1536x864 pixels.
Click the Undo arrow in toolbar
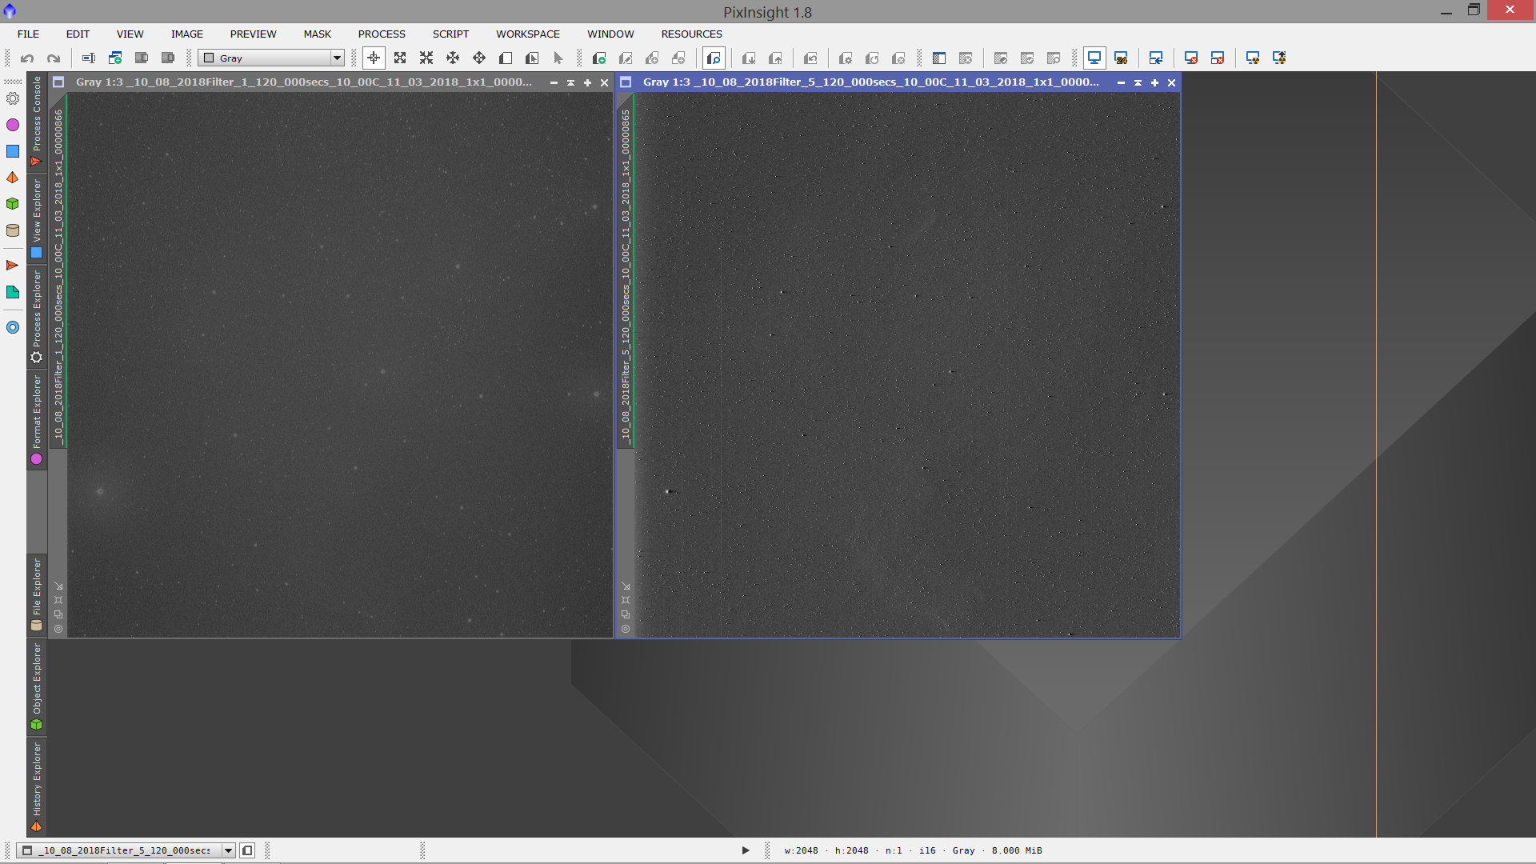coord(27,58)
